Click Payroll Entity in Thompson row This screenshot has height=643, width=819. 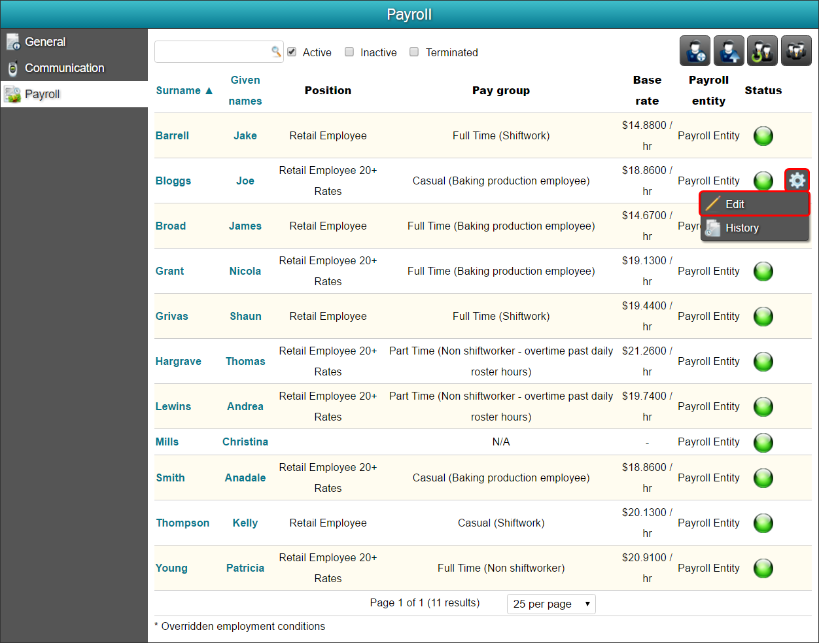point(708,523)
